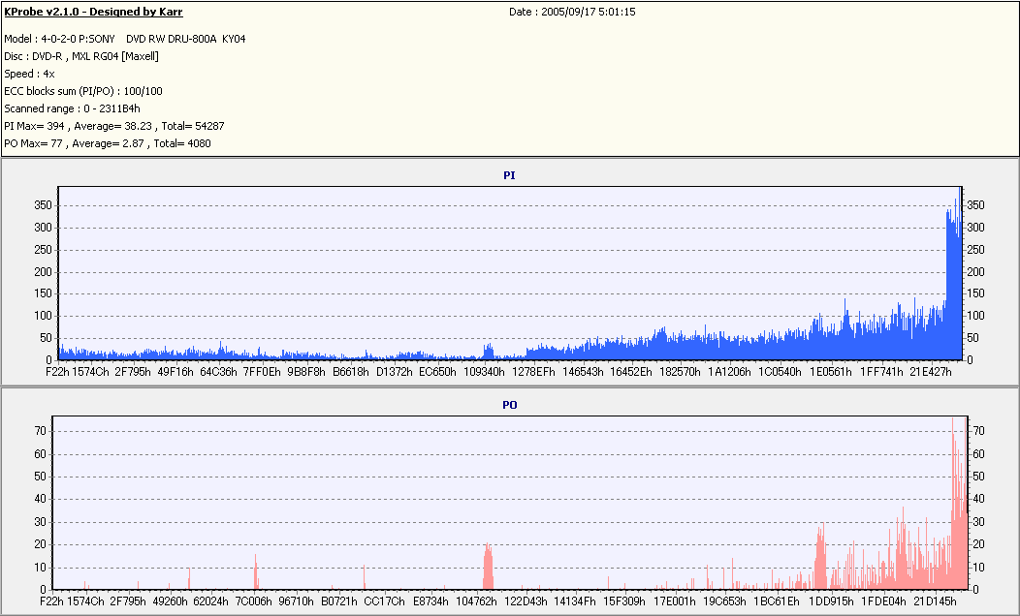The height and width of the screenshot is (616, 1020).
Task: Click '70' on PO chart's left axis
Action: [x=41, y=431]
